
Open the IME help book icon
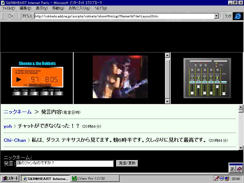239,169
